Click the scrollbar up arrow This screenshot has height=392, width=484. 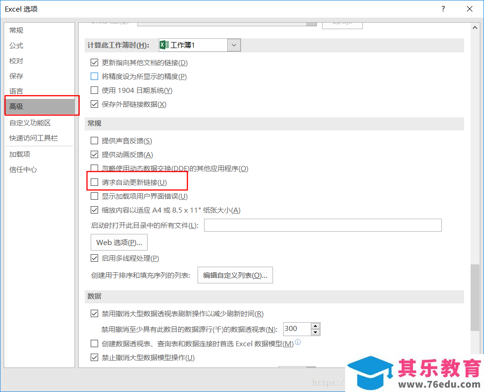[475, 28]
